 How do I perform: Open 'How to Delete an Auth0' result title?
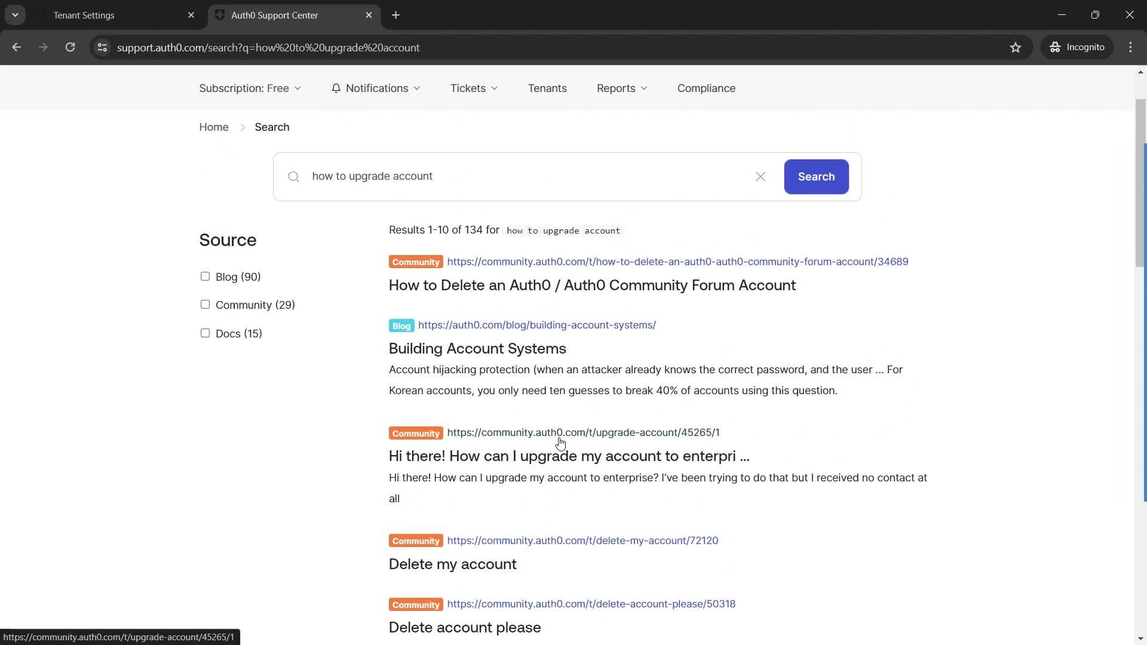coord(592,285)
